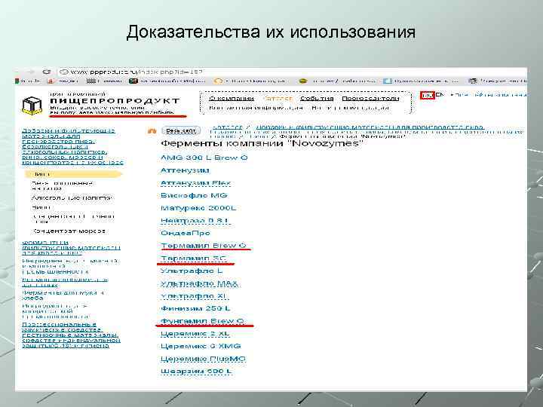
Task: Open the Нейтраза 0.8 L product link
Action: coord(195,221)
